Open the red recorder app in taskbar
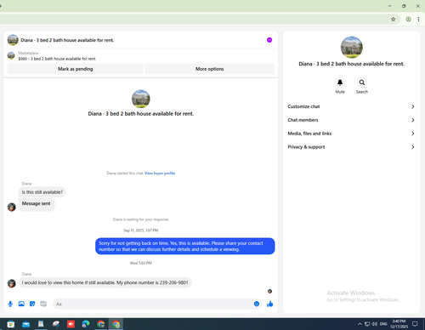425x330 pixels. (x=71, y=324)
